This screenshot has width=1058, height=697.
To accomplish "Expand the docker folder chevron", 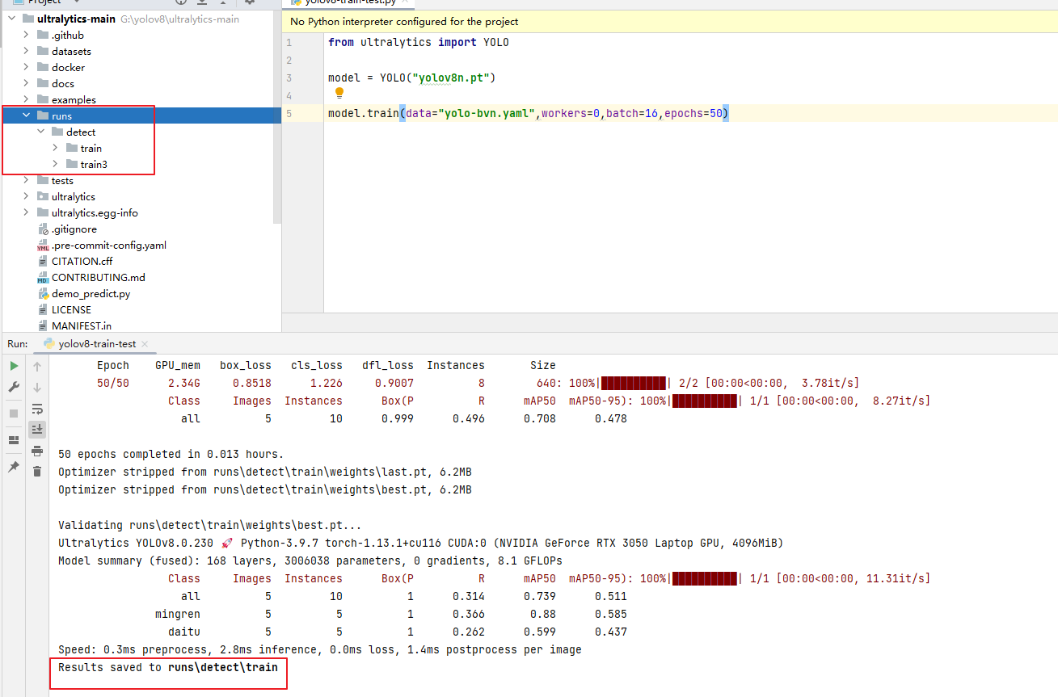I will pos(26,67).
